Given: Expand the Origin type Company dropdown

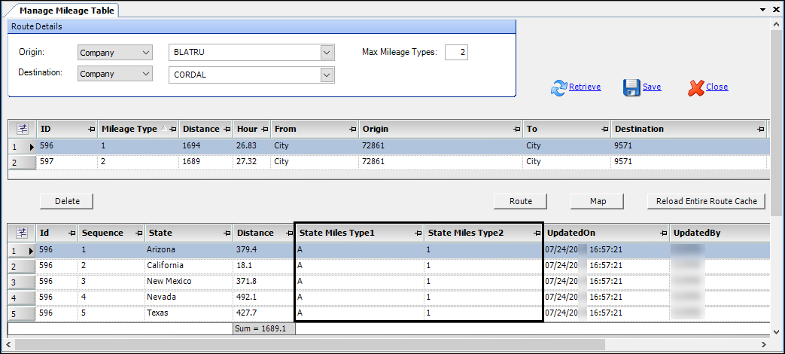Looking at the screenshot, I should (x=145, y=53).
